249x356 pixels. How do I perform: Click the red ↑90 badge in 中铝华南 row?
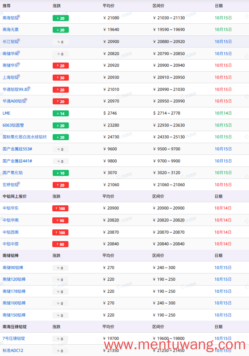[x=60, y=220]
